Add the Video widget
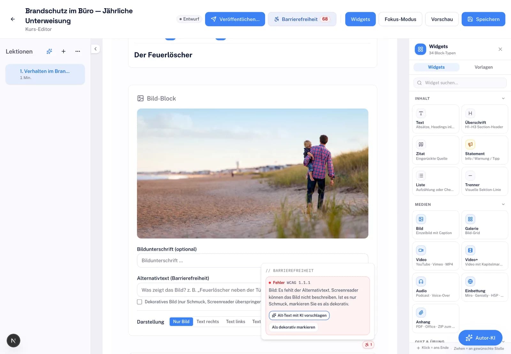The width and height of the screenshot is (511, 354). click(436, 256)
